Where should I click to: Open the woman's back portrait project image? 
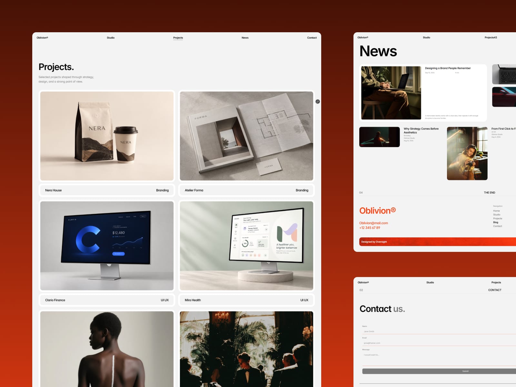tap(107, 349)
